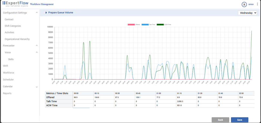
Task: Click the table's horizontal scrollbar
Action: click(81, 108)
